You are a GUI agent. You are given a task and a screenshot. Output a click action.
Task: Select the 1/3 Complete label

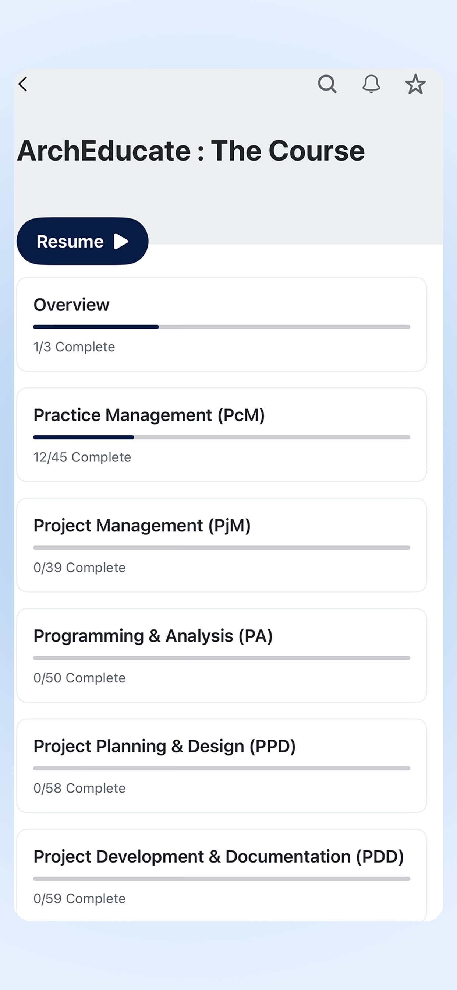coord(74,347)
